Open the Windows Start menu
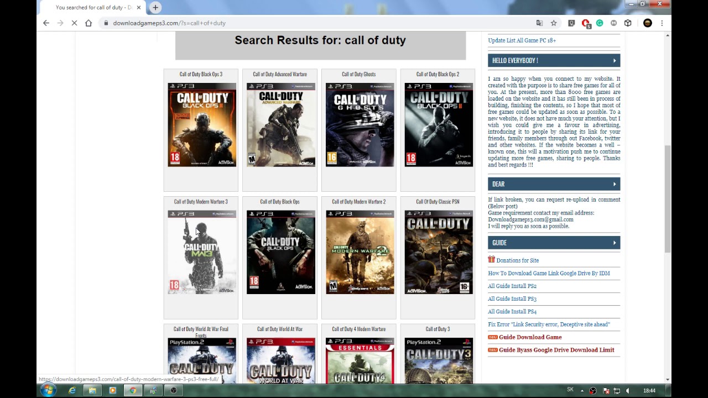708x398 pixels. tap(48, 390)
